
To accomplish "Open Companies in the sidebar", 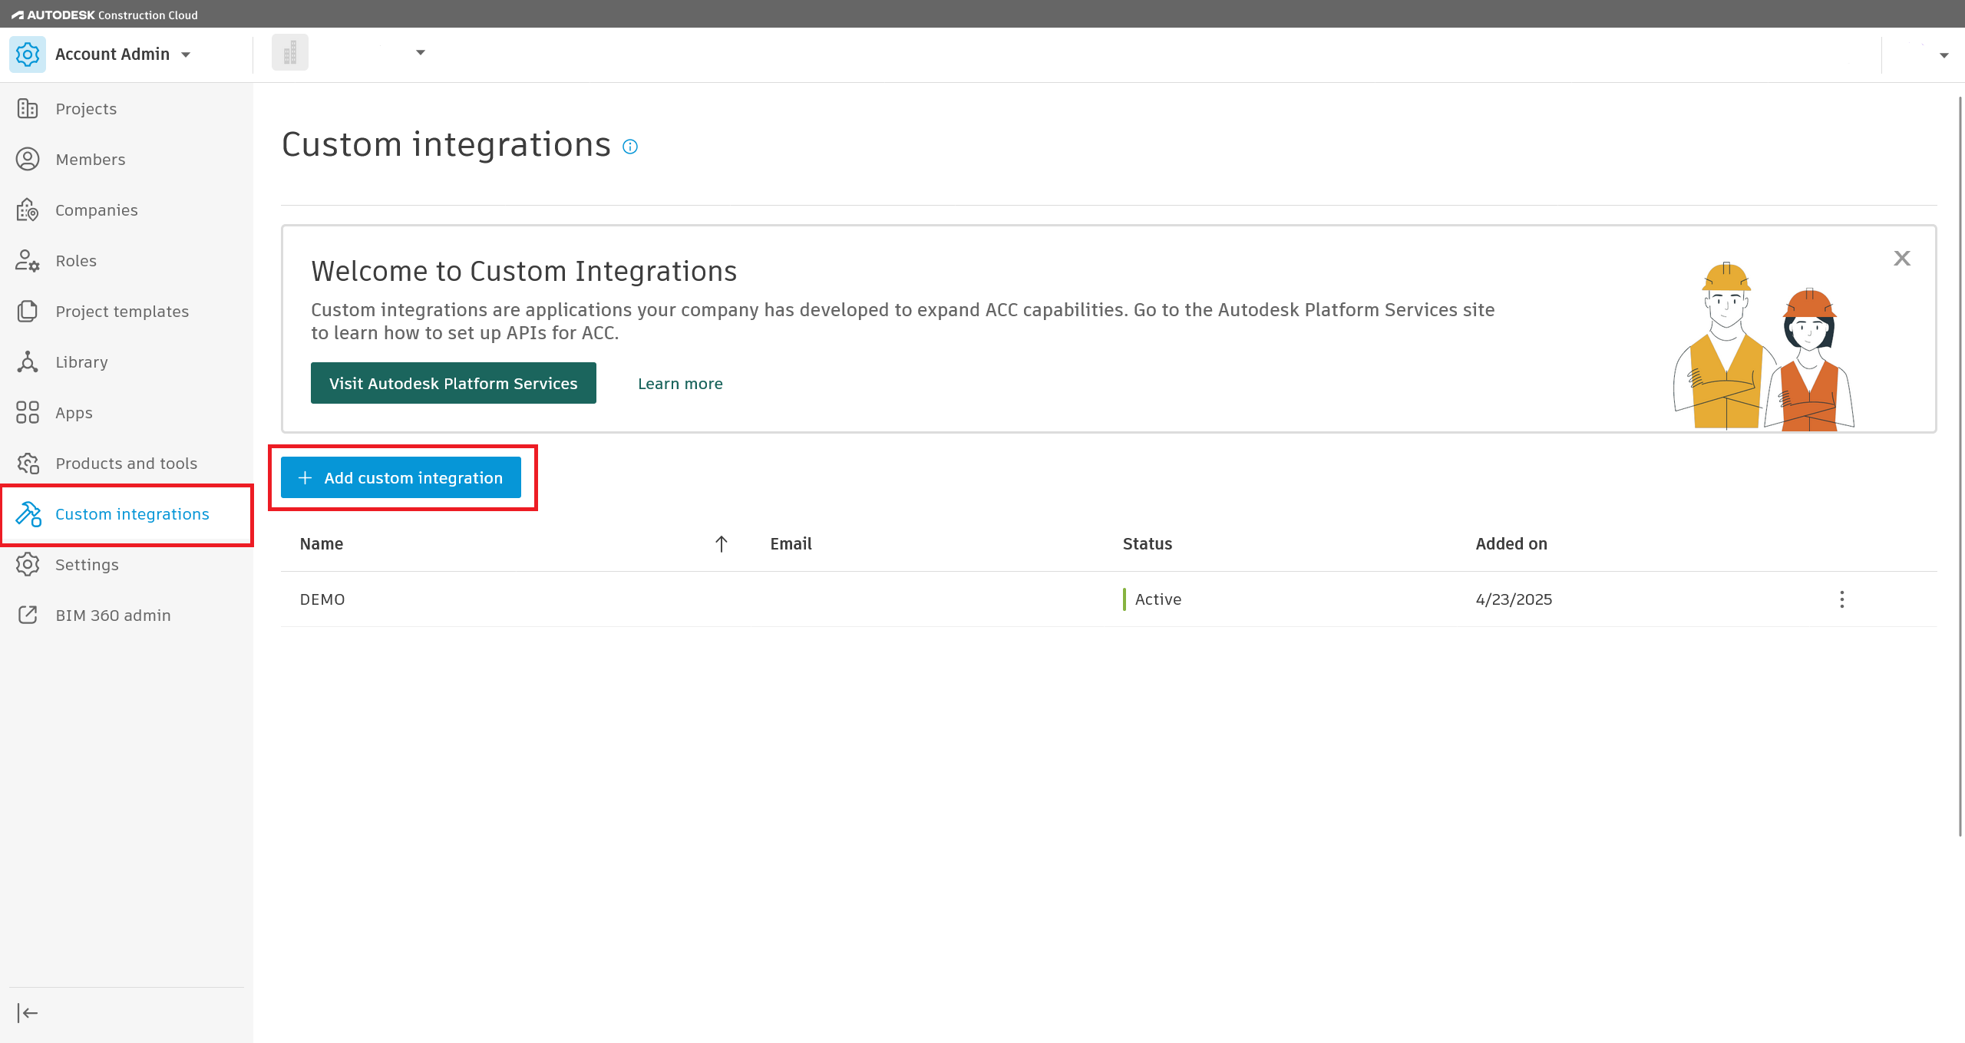I will [x=97, y=210].
